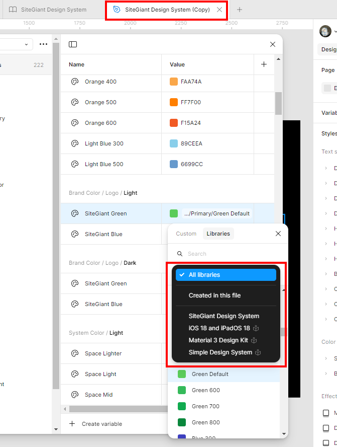Click palette icon of Logo Dark SiteGiant Blue
The width and height of the screenshot is (337, 447).
pos(75,304)
